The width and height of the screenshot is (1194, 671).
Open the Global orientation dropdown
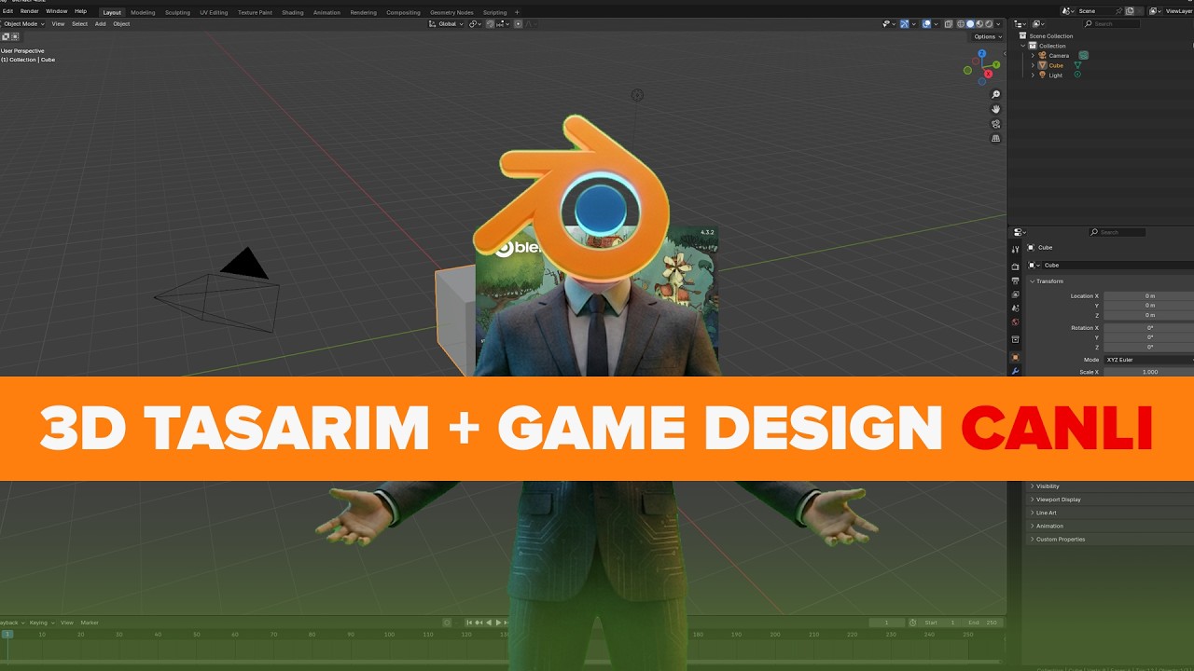pos(446,23)
